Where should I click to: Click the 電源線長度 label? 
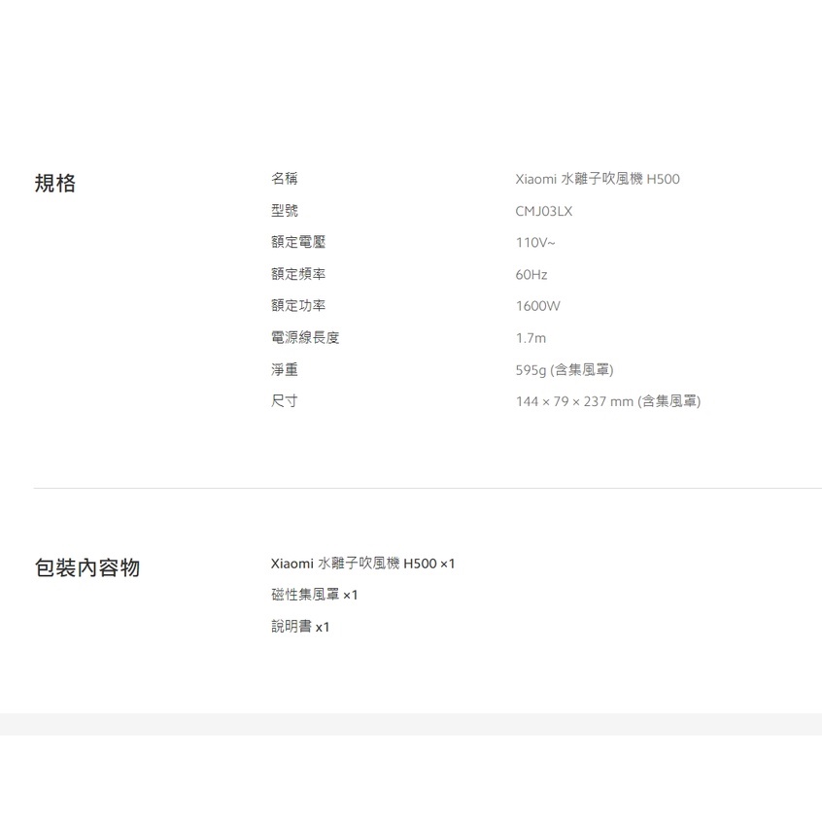[305, 337]
